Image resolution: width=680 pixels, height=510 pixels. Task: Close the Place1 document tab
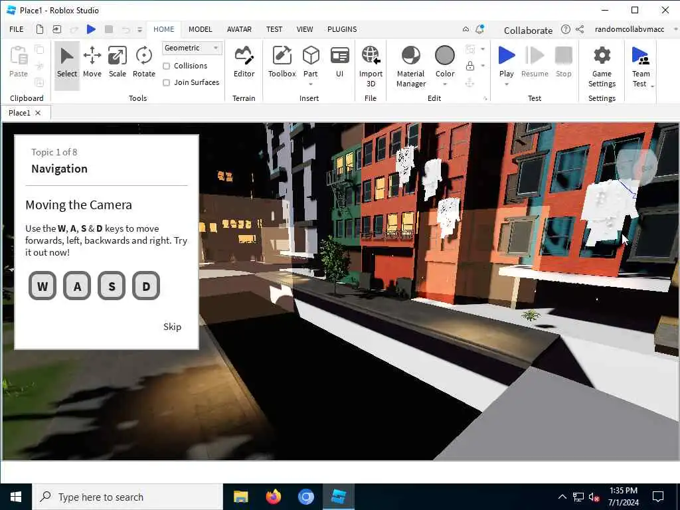tap(38, 113)
